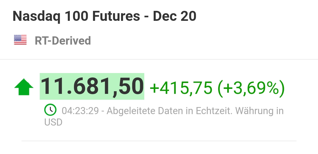318x154 pixels.
Task: Click the green up arrow icon
Action: pyautogui.click(x=24, y=87)
